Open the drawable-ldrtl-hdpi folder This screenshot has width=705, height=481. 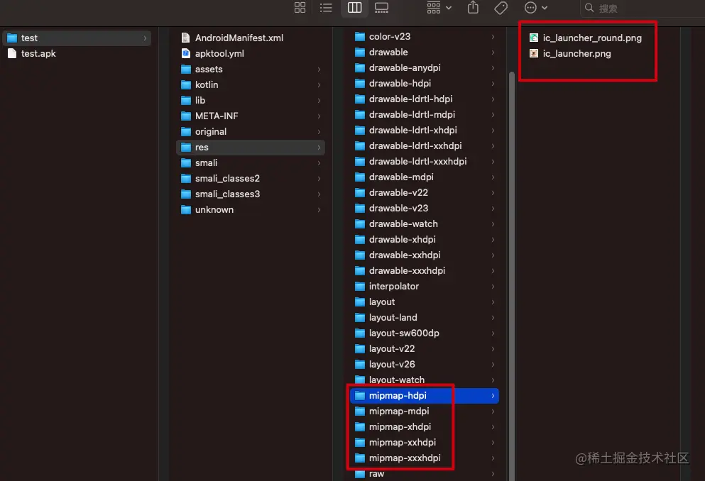(425, 99)
